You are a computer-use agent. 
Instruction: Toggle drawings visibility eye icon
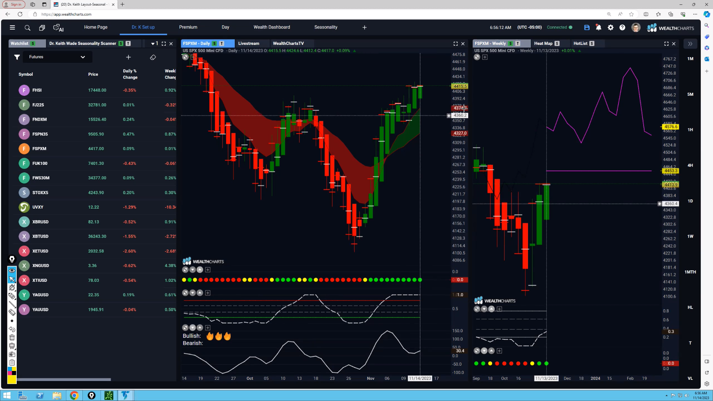tap(12, 270)
